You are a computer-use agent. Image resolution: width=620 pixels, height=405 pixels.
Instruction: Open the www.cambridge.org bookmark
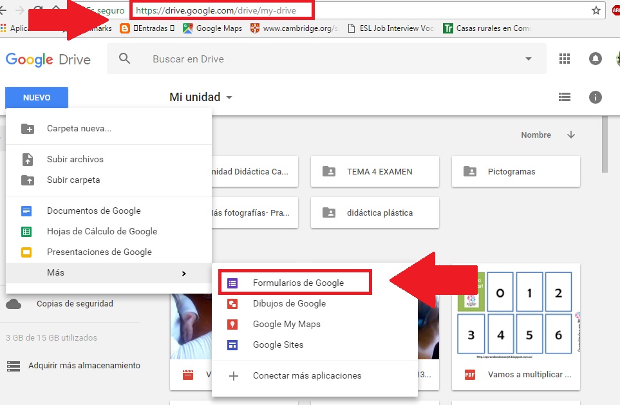(294, 28)
